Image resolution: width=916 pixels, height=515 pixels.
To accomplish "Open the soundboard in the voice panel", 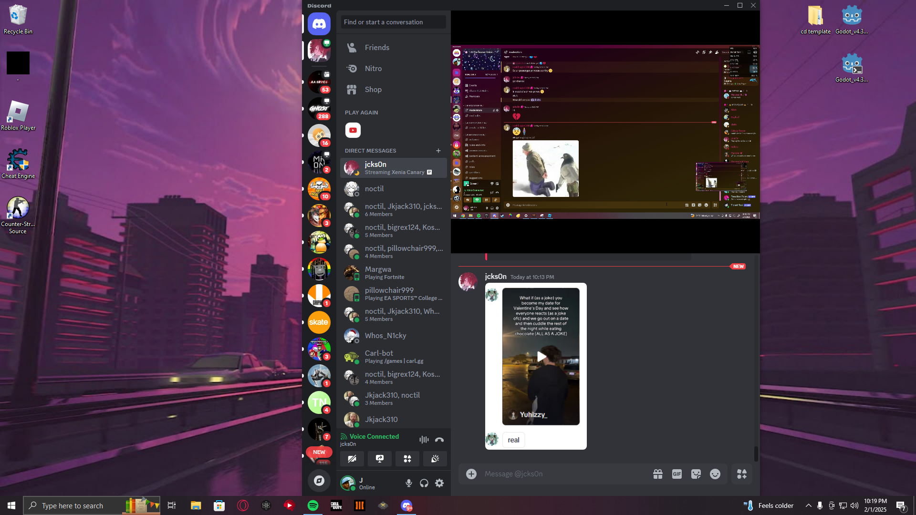I will point(435,459).
